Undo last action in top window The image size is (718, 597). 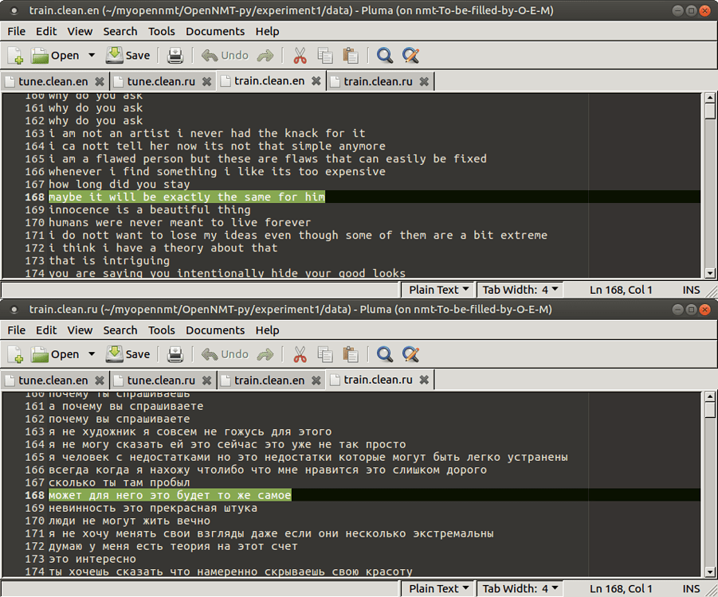point(225,56)
